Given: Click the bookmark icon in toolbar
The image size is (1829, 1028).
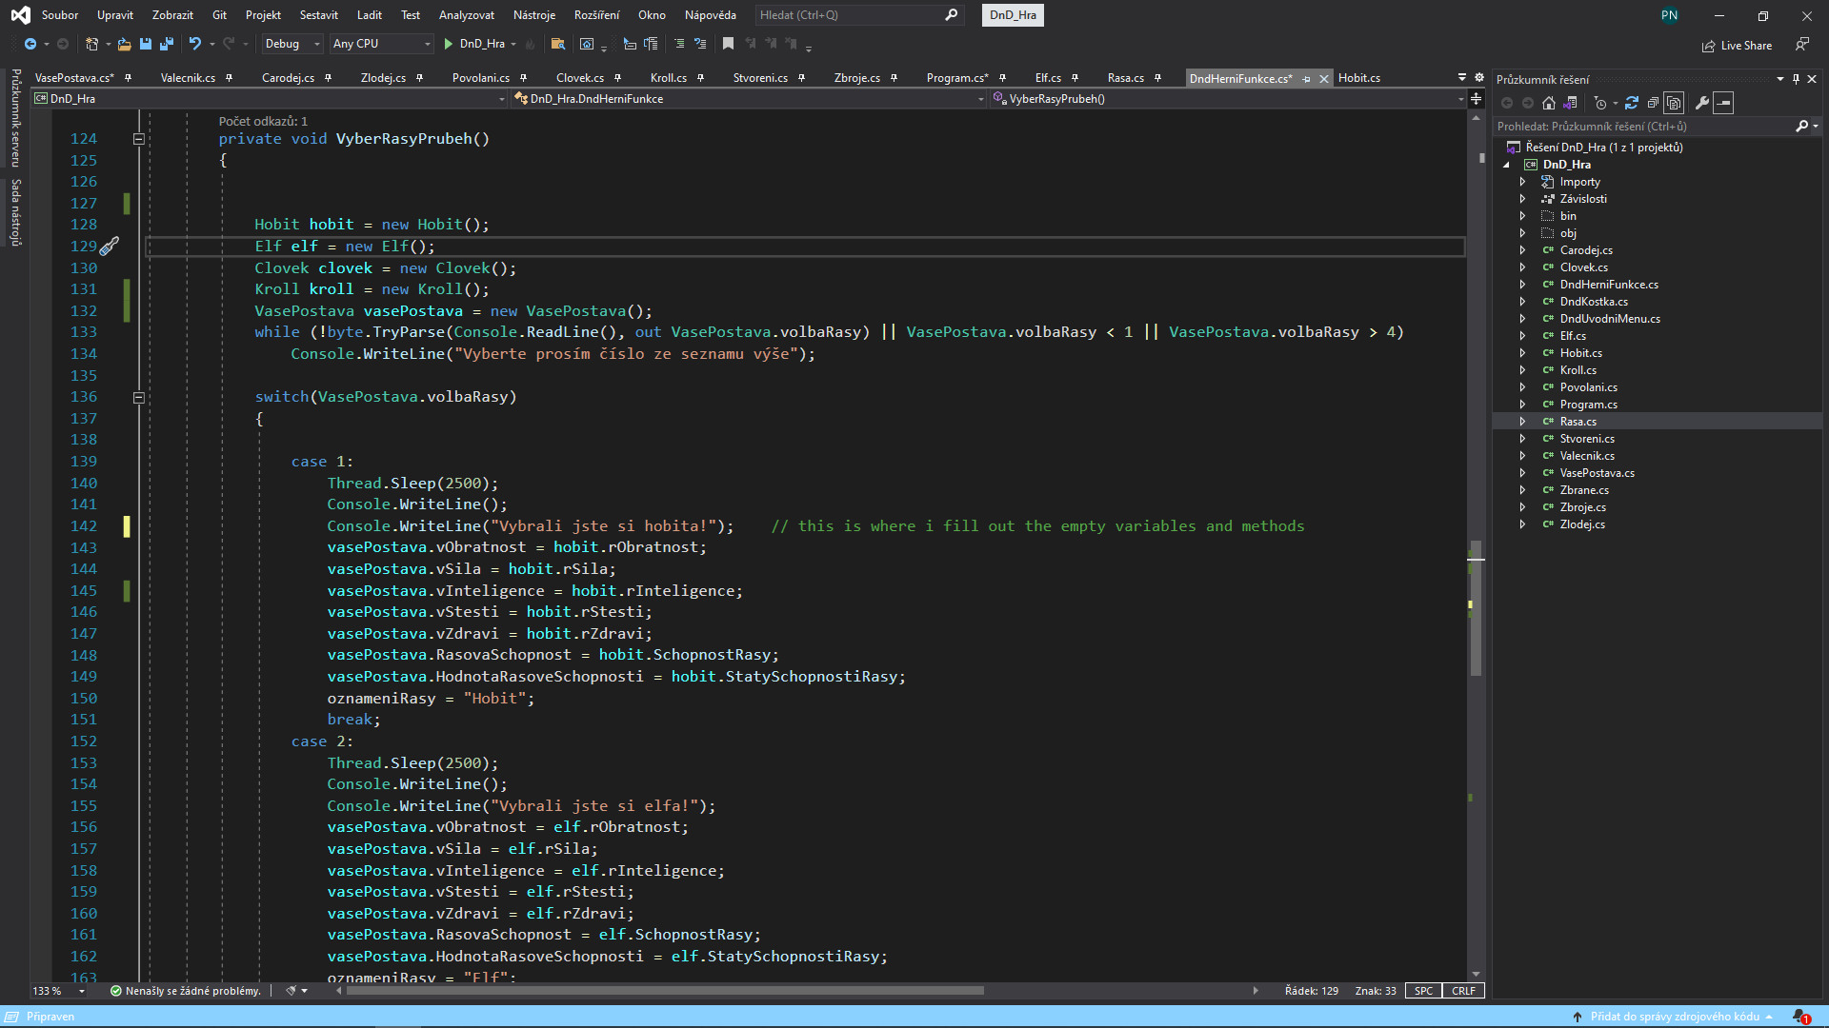Looking at the screenshot, I should pyautogui.click(x=728, y=44).
